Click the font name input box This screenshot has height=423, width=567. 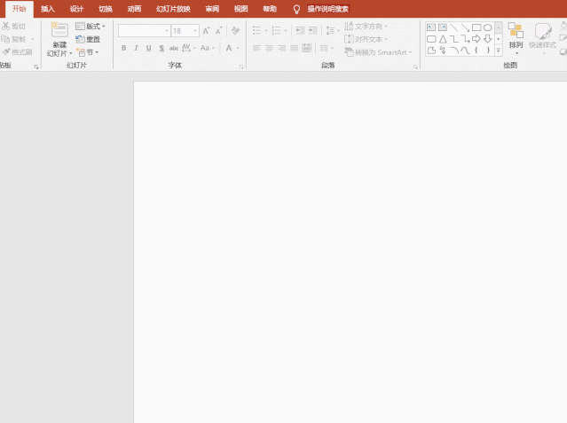pos(140,31)
